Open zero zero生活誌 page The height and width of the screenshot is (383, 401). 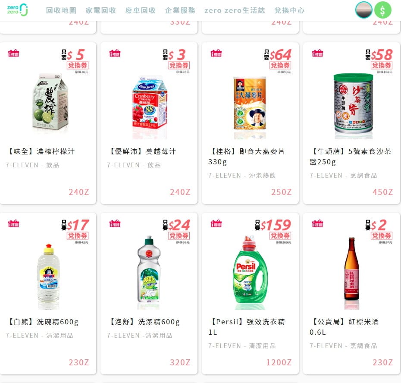pyautogui.click(x=235, y=10)
